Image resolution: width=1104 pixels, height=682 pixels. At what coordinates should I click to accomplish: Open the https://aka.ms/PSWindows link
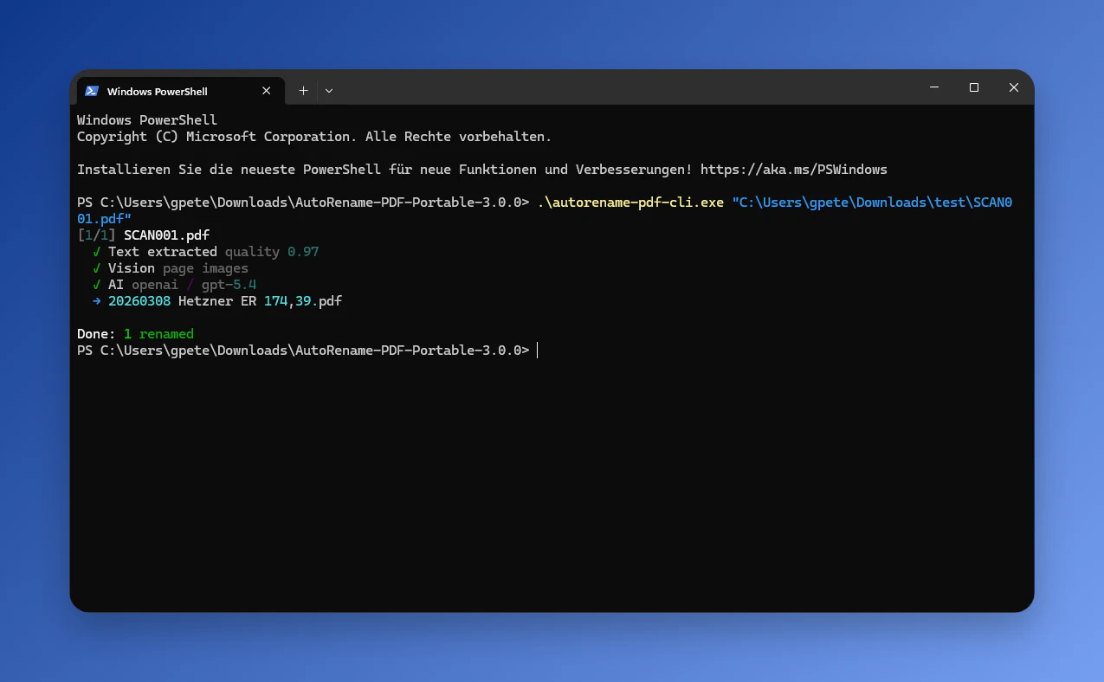coord(794,170)
